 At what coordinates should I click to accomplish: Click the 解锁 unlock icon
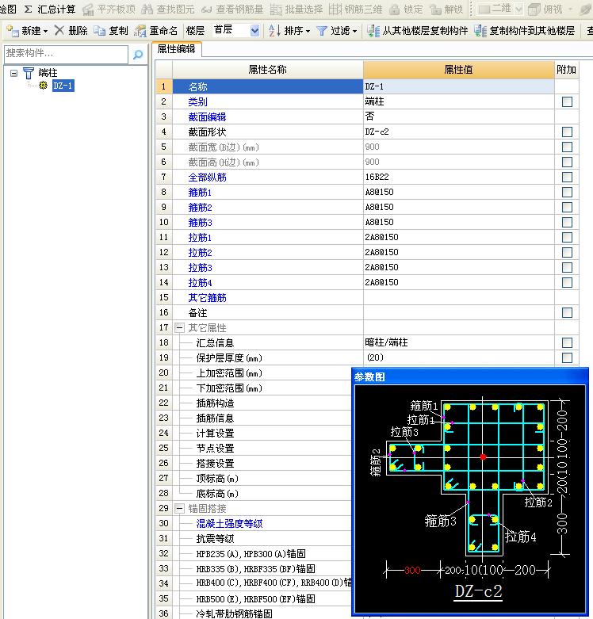[435, 10]
